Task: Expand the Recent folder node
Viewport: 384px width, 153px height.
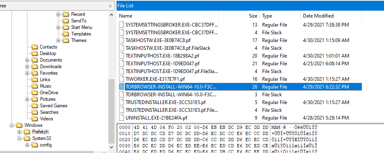Action: pyautogui.click(x=58, y=14)
